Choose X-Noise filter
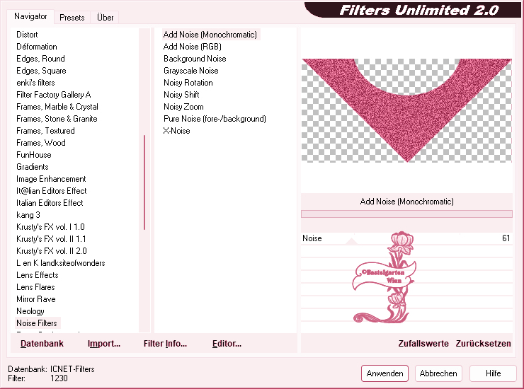 pyautogui.click(x=176, y=131)
